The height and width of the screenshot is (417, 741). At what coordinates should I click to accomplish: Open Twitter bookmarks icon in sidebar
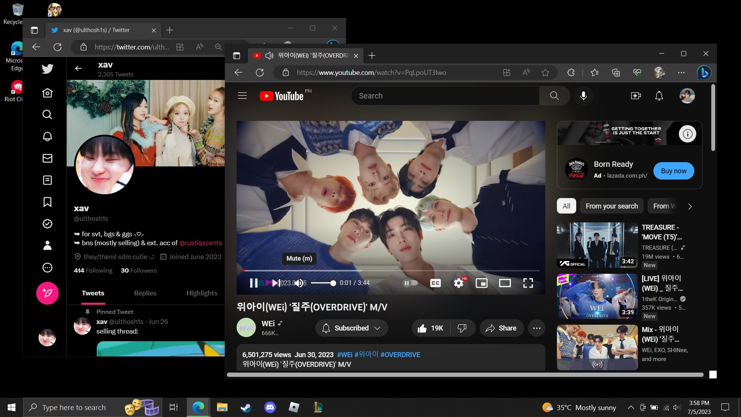[x=47, y=202]
